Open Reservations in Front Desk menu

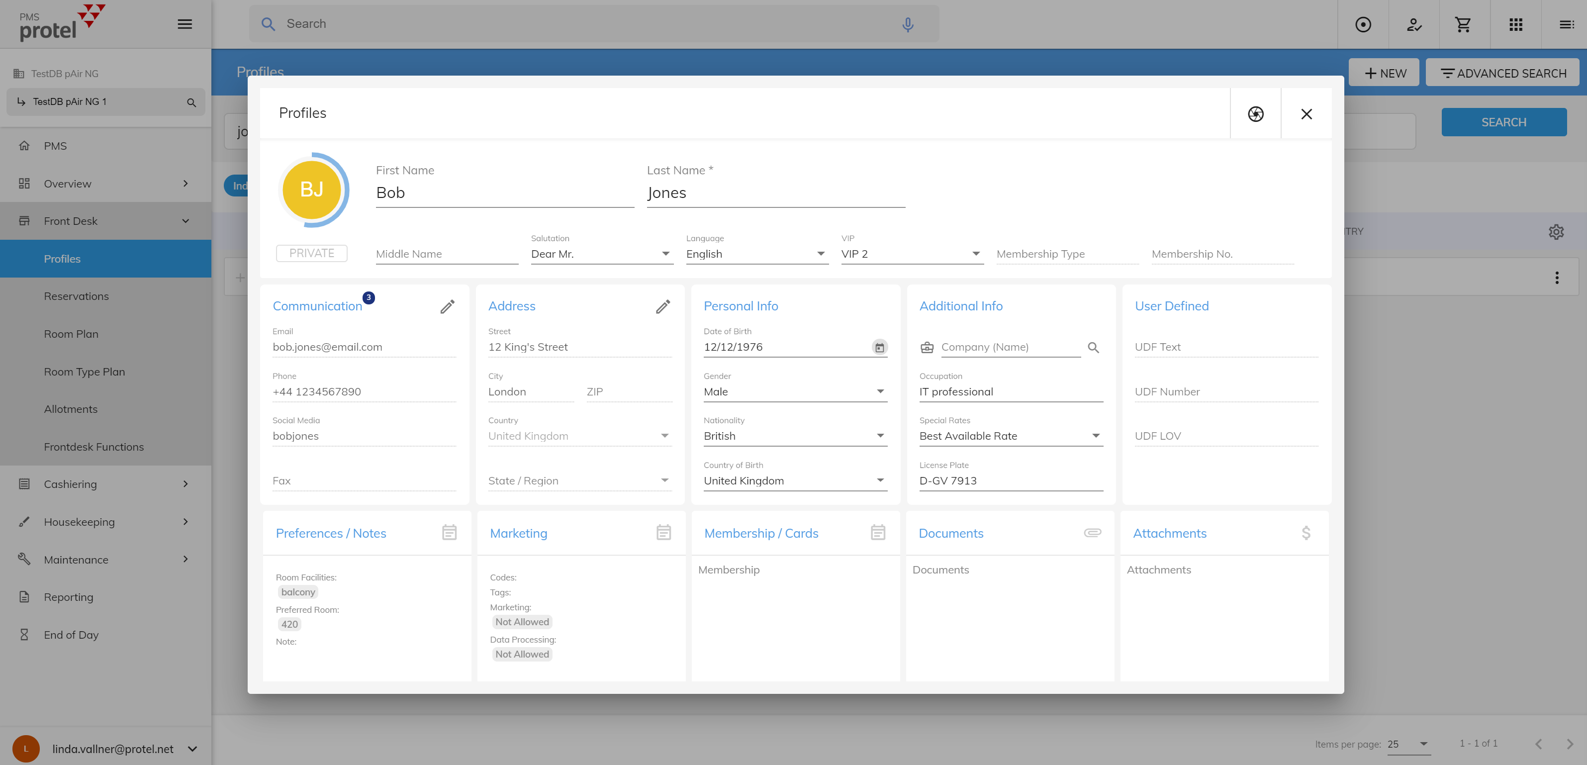click(x=76, y=296)
